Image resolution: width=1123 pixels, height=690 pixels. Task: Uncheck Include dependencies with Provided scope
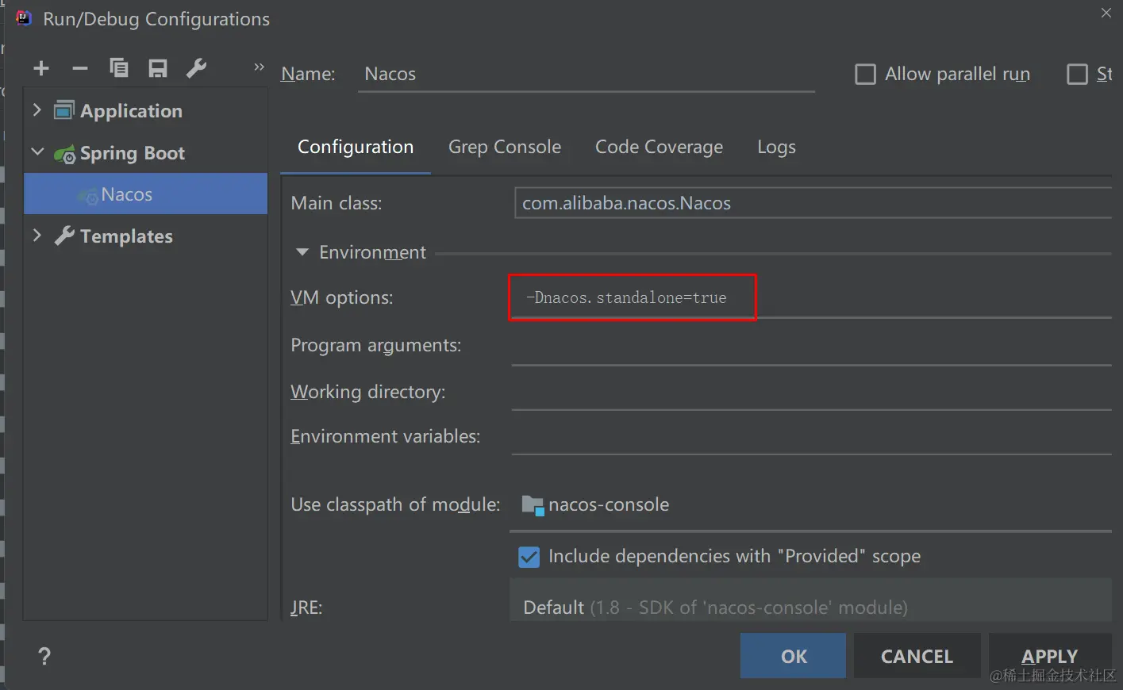tap(529, 557)
